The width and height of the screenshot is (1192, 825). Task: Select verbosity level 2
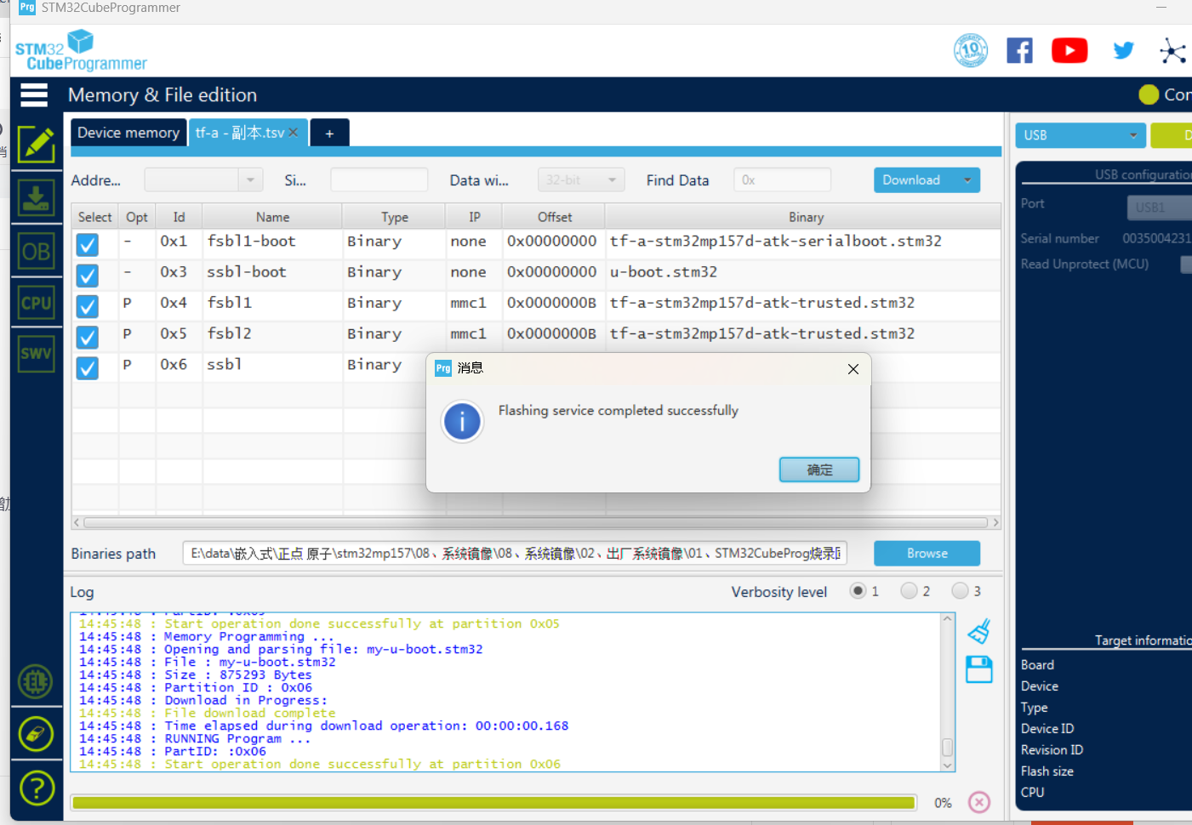point(909,590)
